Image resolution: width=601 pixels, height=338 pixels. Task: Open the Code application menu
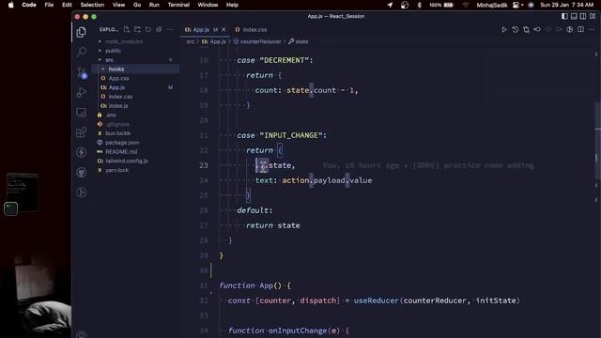point(29,5)
